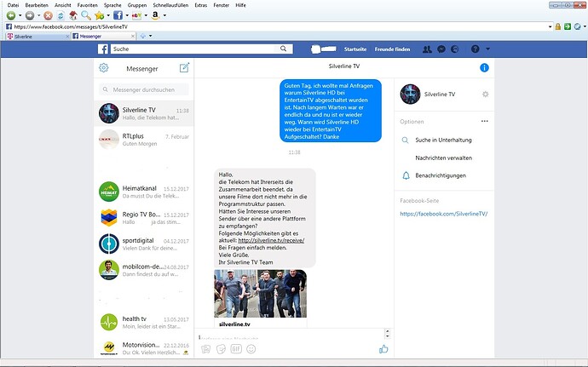
Task: Go to Startseite
Action: pyautogui.click(x=355, y=49)
